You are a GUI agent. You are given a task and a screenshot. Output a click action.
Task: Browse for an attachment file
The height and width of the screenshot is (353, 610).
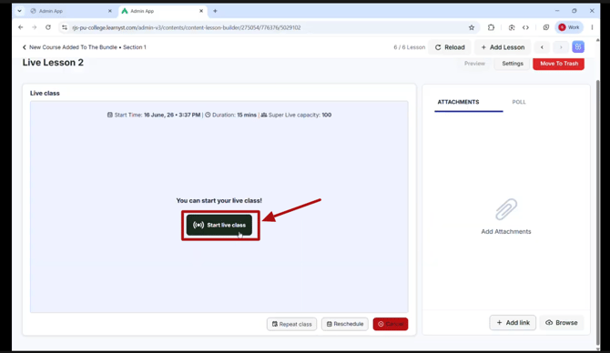(562, 323)
